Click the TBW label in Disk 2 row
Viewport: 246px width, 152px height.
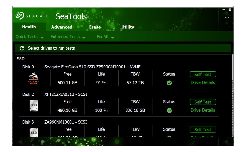coord(135,102)
